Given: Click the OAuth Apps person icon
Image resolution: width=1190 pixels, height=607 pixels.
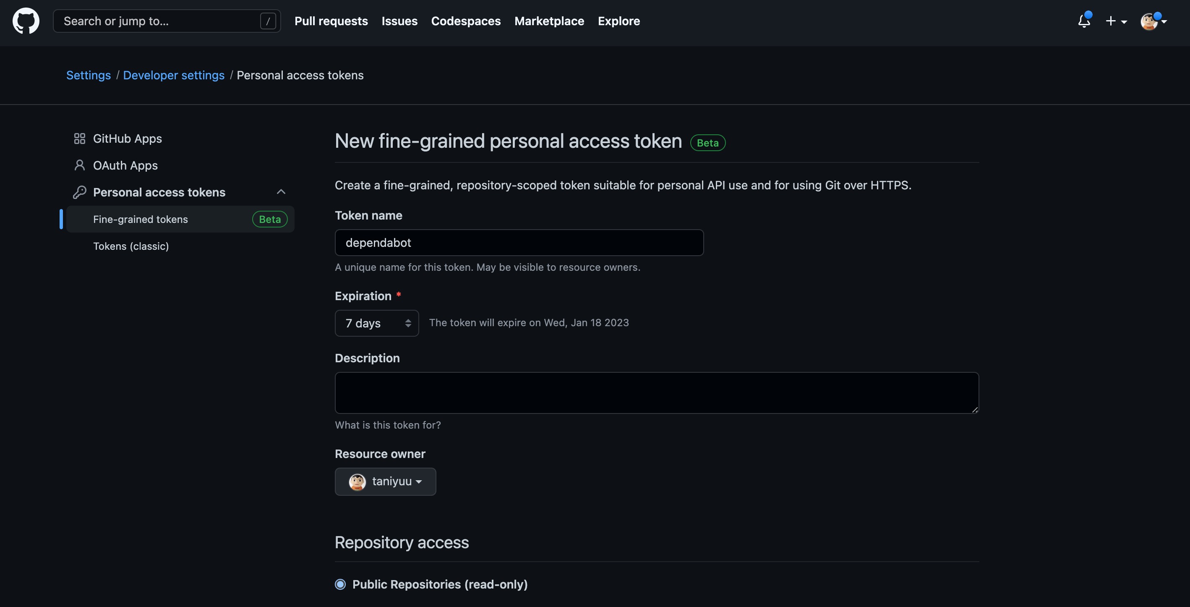Looking at the screenshot, I should pyautogui.click(x=79, y=165).
